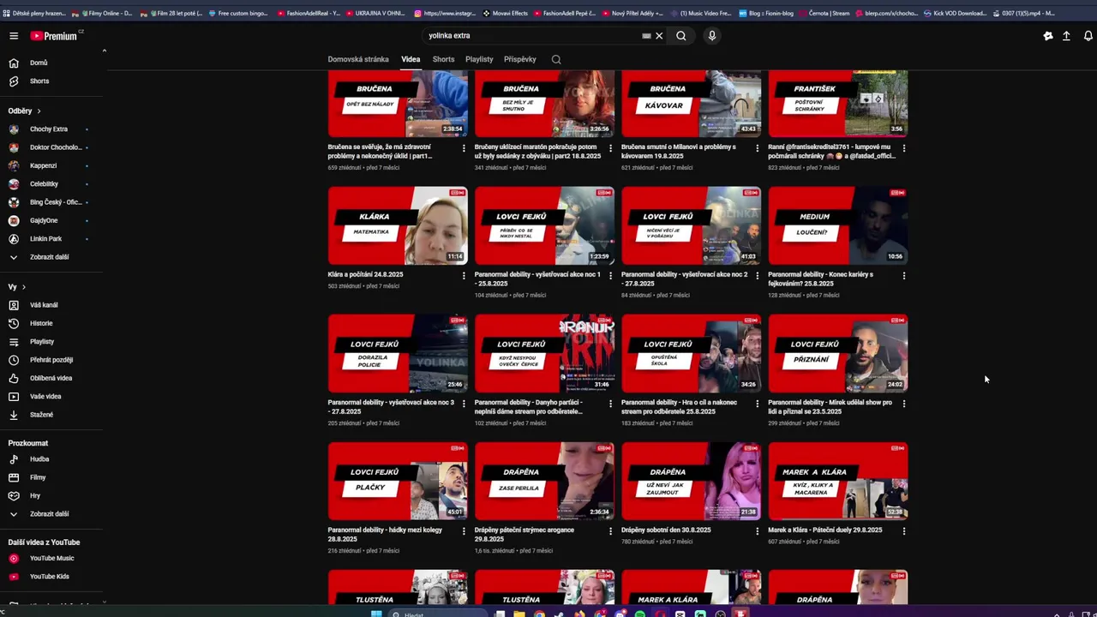The image size is (1097, 617).
Task: Start voice search with the microphone
Action: 711,36
